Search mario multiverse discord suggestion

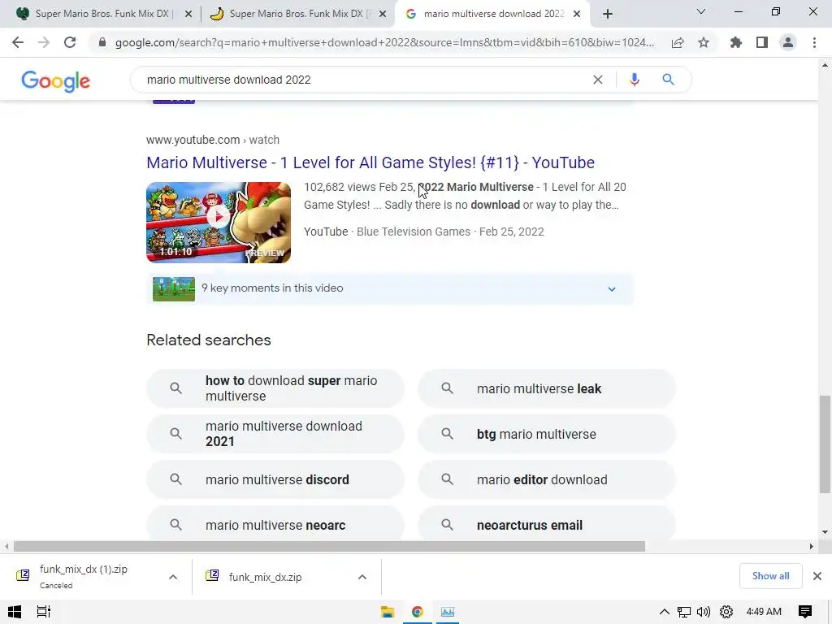click(275, 479)
